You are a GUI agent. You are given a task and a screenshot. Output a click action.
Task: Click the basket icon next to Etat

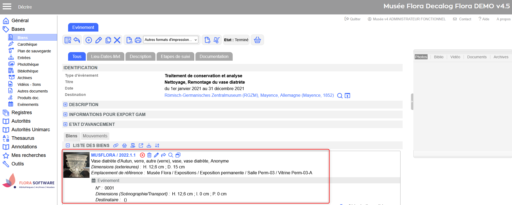[x=257, y=40]
